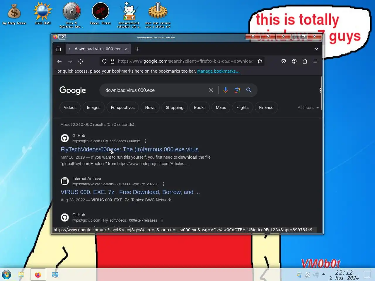Viewport: 375px width, 281px height.
Task: Open KEVIN BLAST desktop shortcut
Action: [x=43, y=14]
